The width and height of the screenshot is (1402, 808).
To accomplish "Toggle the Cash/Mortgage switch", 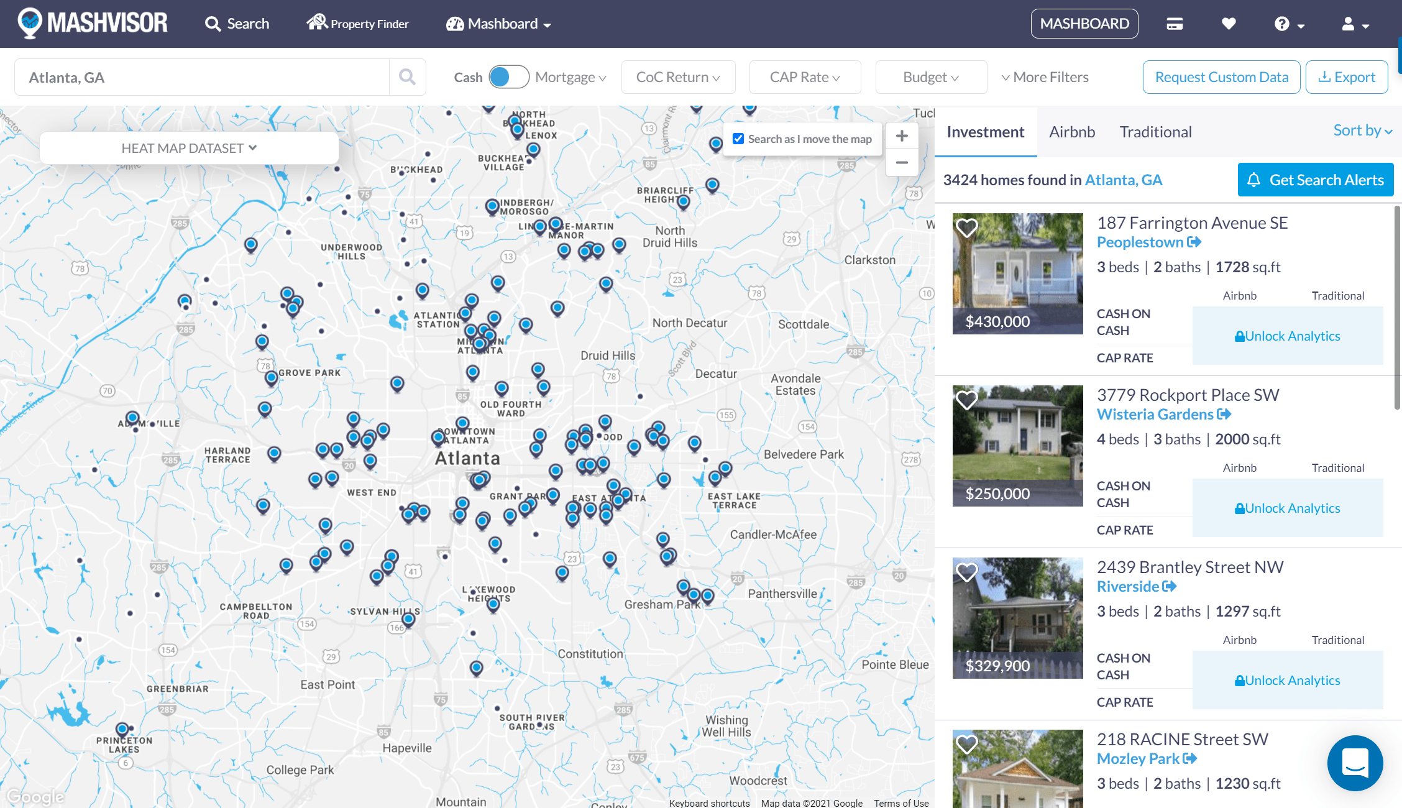I will (509, 77).
